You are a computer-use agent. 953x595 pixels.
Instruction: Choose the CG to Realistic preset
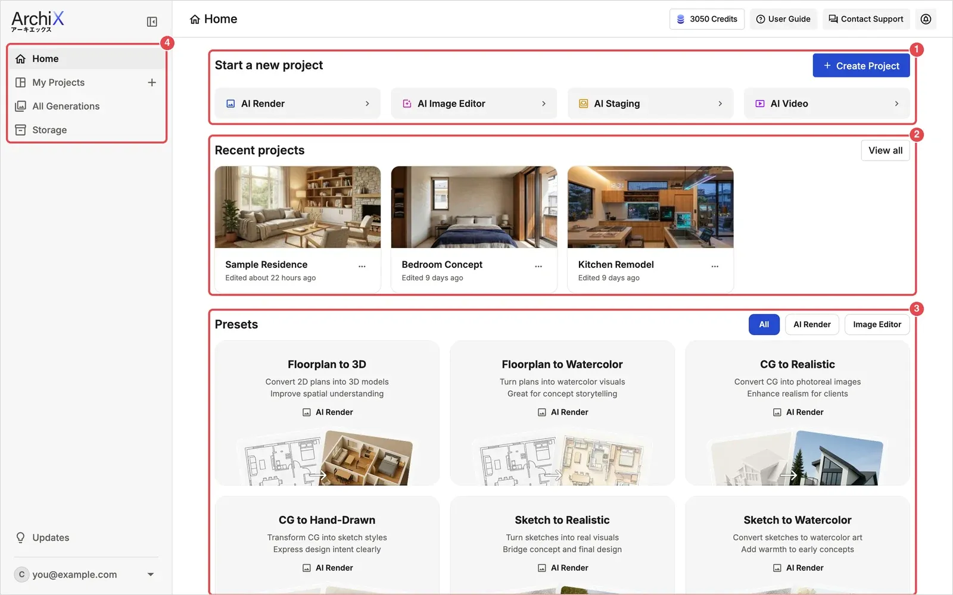[x=798, y=413]
